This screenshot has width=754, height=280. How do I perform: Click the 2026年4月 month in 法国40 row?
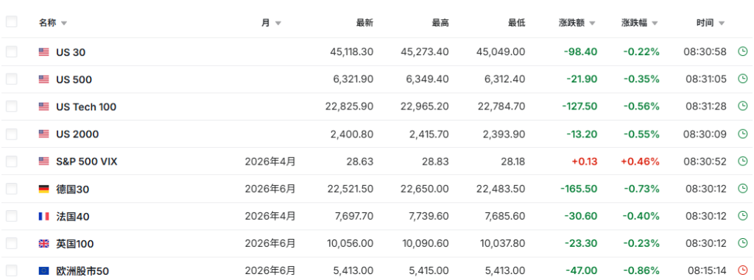[x=270, y=217]
